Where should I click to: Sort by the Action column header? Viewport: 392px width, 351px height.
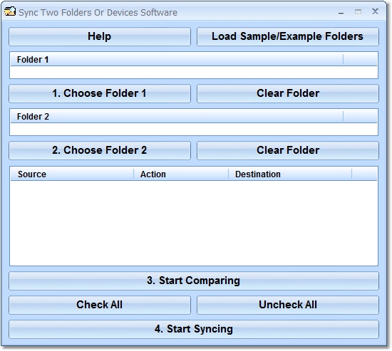pos(181,174)
